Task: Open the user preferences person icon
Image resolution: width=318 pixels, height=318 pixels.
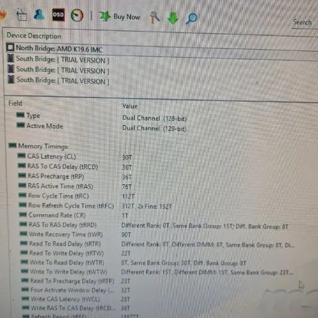Action: pos(39,14)
